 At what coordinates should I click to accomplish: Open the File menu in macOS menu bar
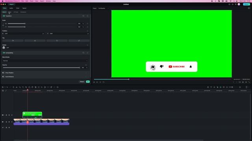click(x=22, y=1)
